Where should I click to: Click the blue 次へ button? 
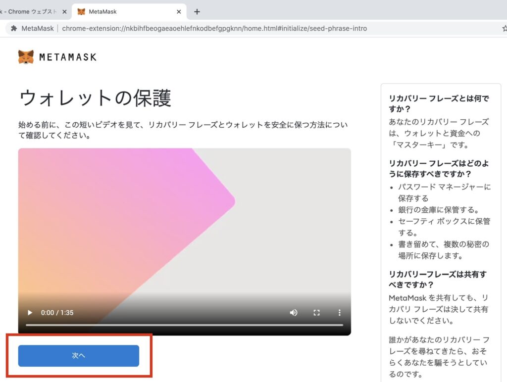click(79, 355)
